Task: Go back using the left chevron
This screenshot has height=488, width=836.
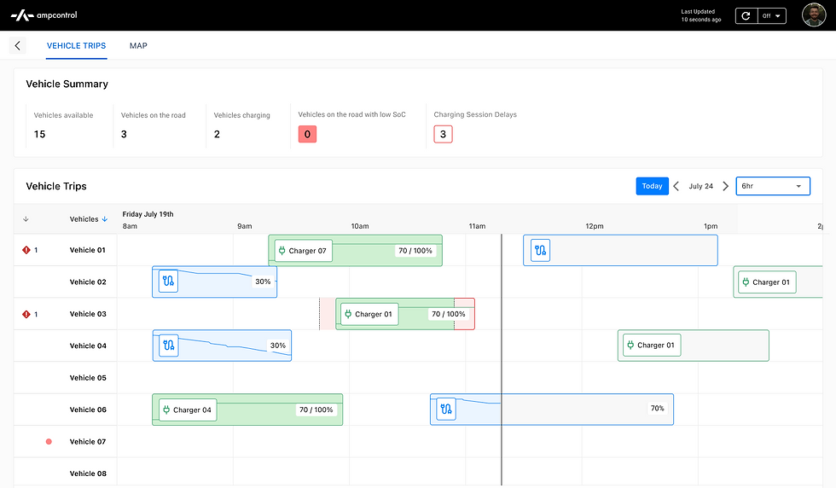Action: (x=18, y=45)
